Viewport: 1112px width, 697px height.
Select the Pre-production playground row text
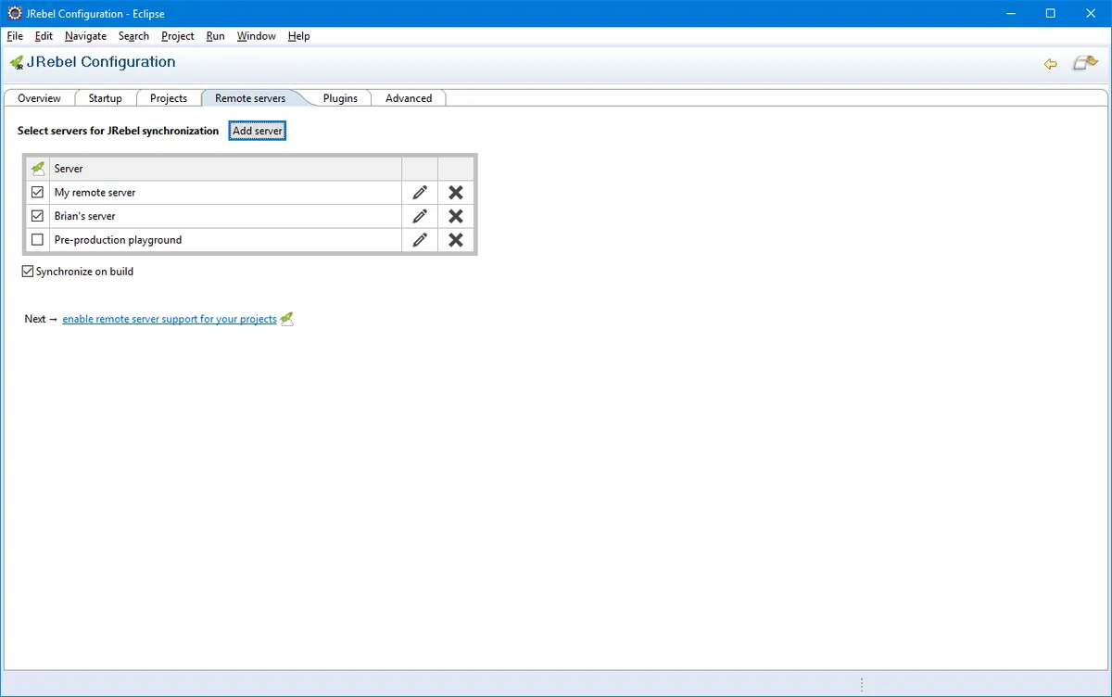coord(118,240)
